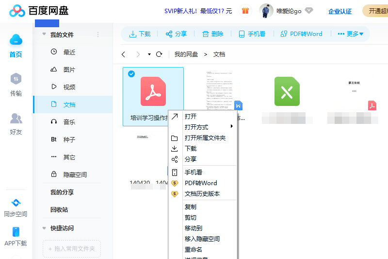Expand 打开方式 submenu

[x=202, y=127]
